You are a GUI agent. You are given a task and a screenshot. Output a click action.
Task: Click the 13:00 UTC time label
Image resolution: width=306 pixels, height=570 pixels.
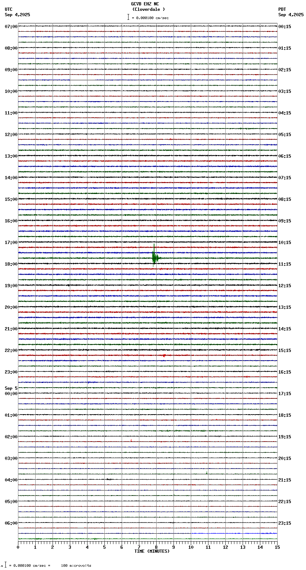coord(11,156)
